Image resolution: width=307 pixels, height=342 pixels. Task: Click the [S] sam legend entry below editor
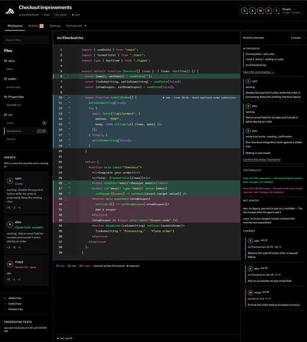[x=60, y=266]
